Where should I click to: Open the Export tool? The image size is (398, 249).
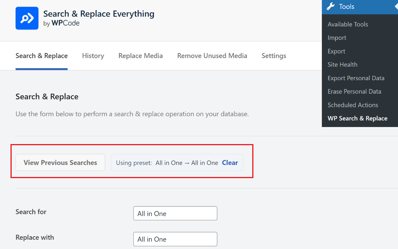click(x=336, y=51)
